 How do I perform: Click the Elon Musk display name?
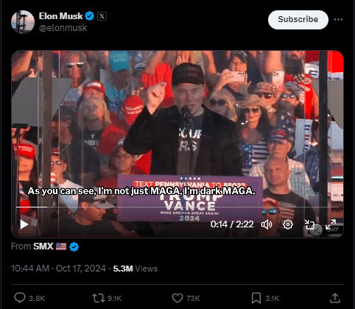[60, 16]
